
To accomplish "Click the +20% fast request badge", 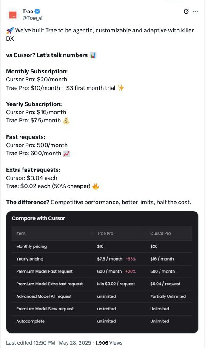I will [131, 271].
